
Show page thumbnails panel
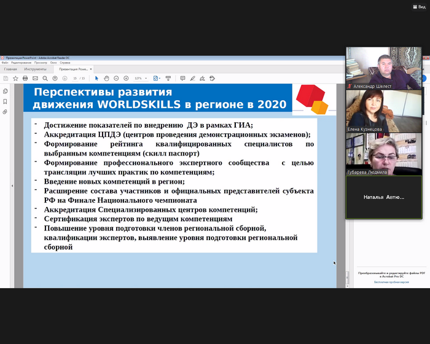pos(6,91)
